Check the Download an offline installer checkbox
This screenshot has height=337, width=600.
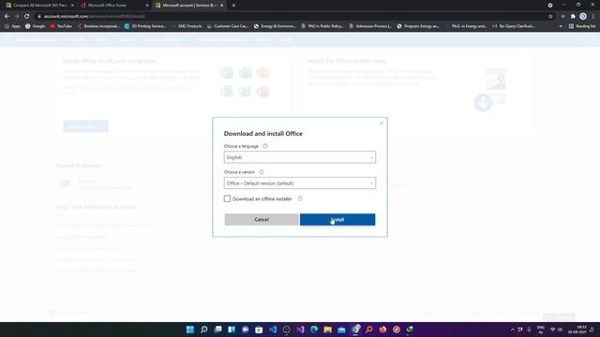227,198
